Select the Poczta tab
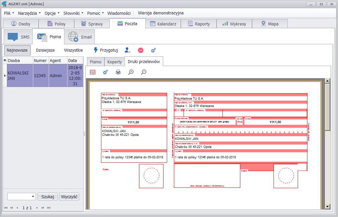338x217 pixels. (x=128, y=23)
